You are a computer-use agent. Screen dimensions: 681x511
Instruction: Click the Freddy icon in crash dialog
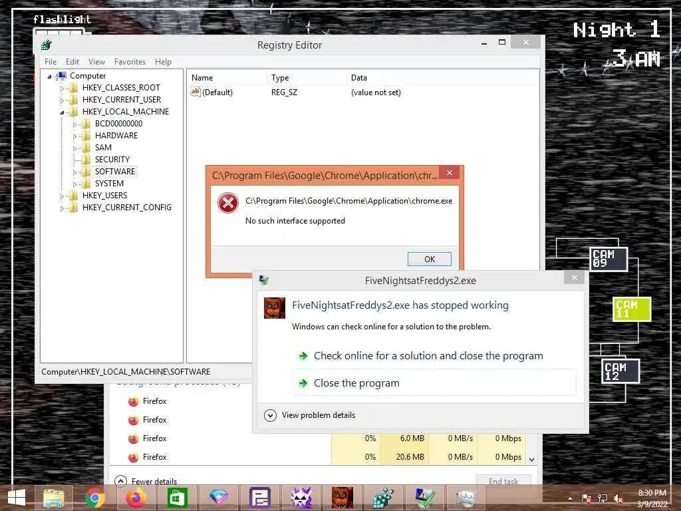point(275,307)
